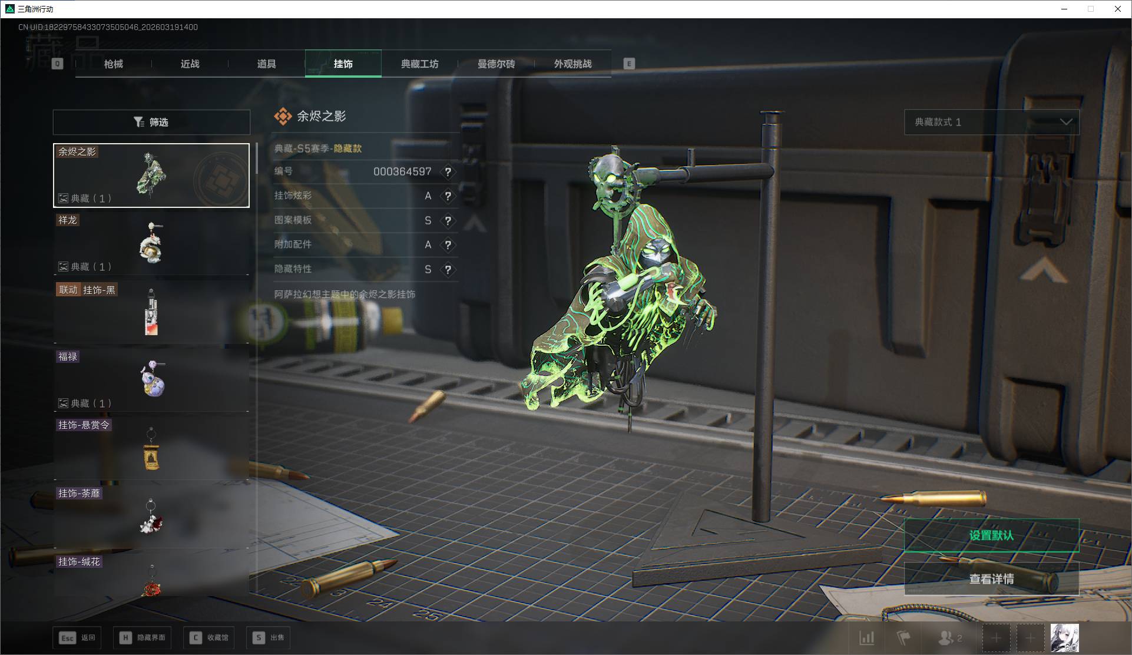Image resolution: width=1132 pixels, height=655 pixels.
Task: Click the H 隐藏界面 button
Action: pyautogui.click(x=143, y=637)
